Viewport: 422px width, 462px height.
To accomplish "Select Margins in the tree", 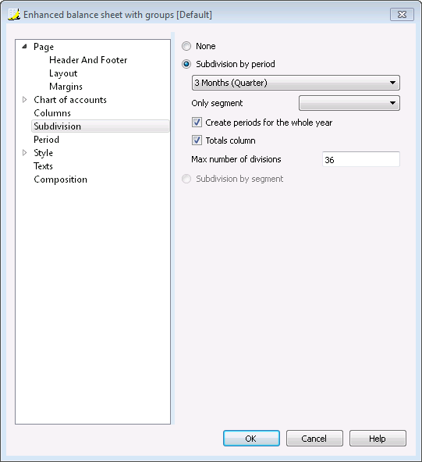I will point(66,87).
